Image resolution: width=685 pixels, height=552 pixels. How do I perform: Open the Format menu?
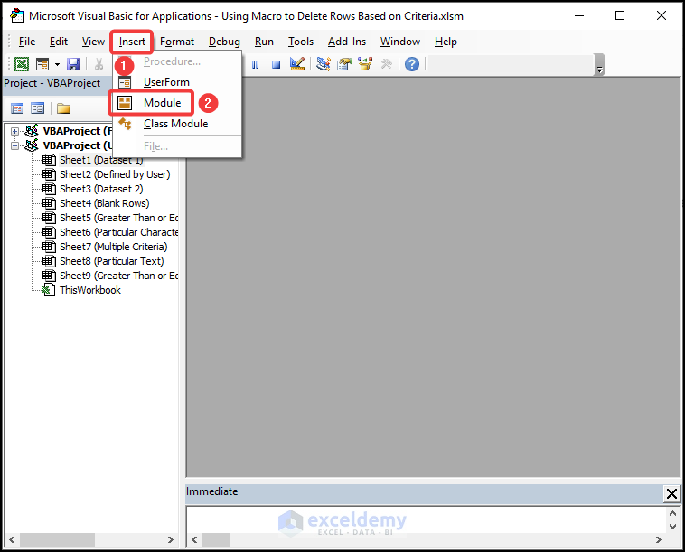click(x=177, y=42)
